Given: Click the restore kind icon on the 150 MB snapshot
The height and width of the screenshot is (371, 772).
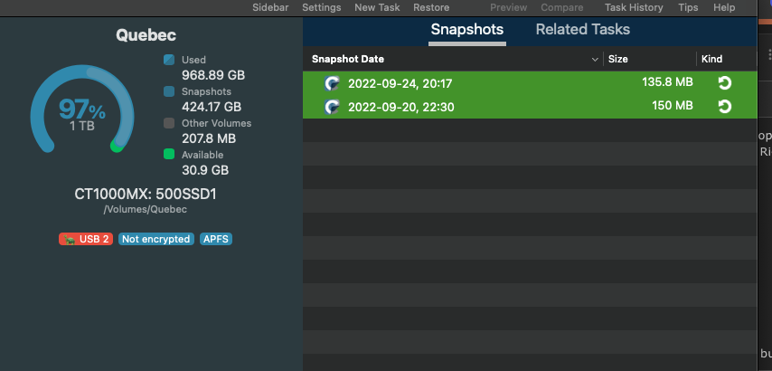Looking at the screenshot, I should coord(724,107).
